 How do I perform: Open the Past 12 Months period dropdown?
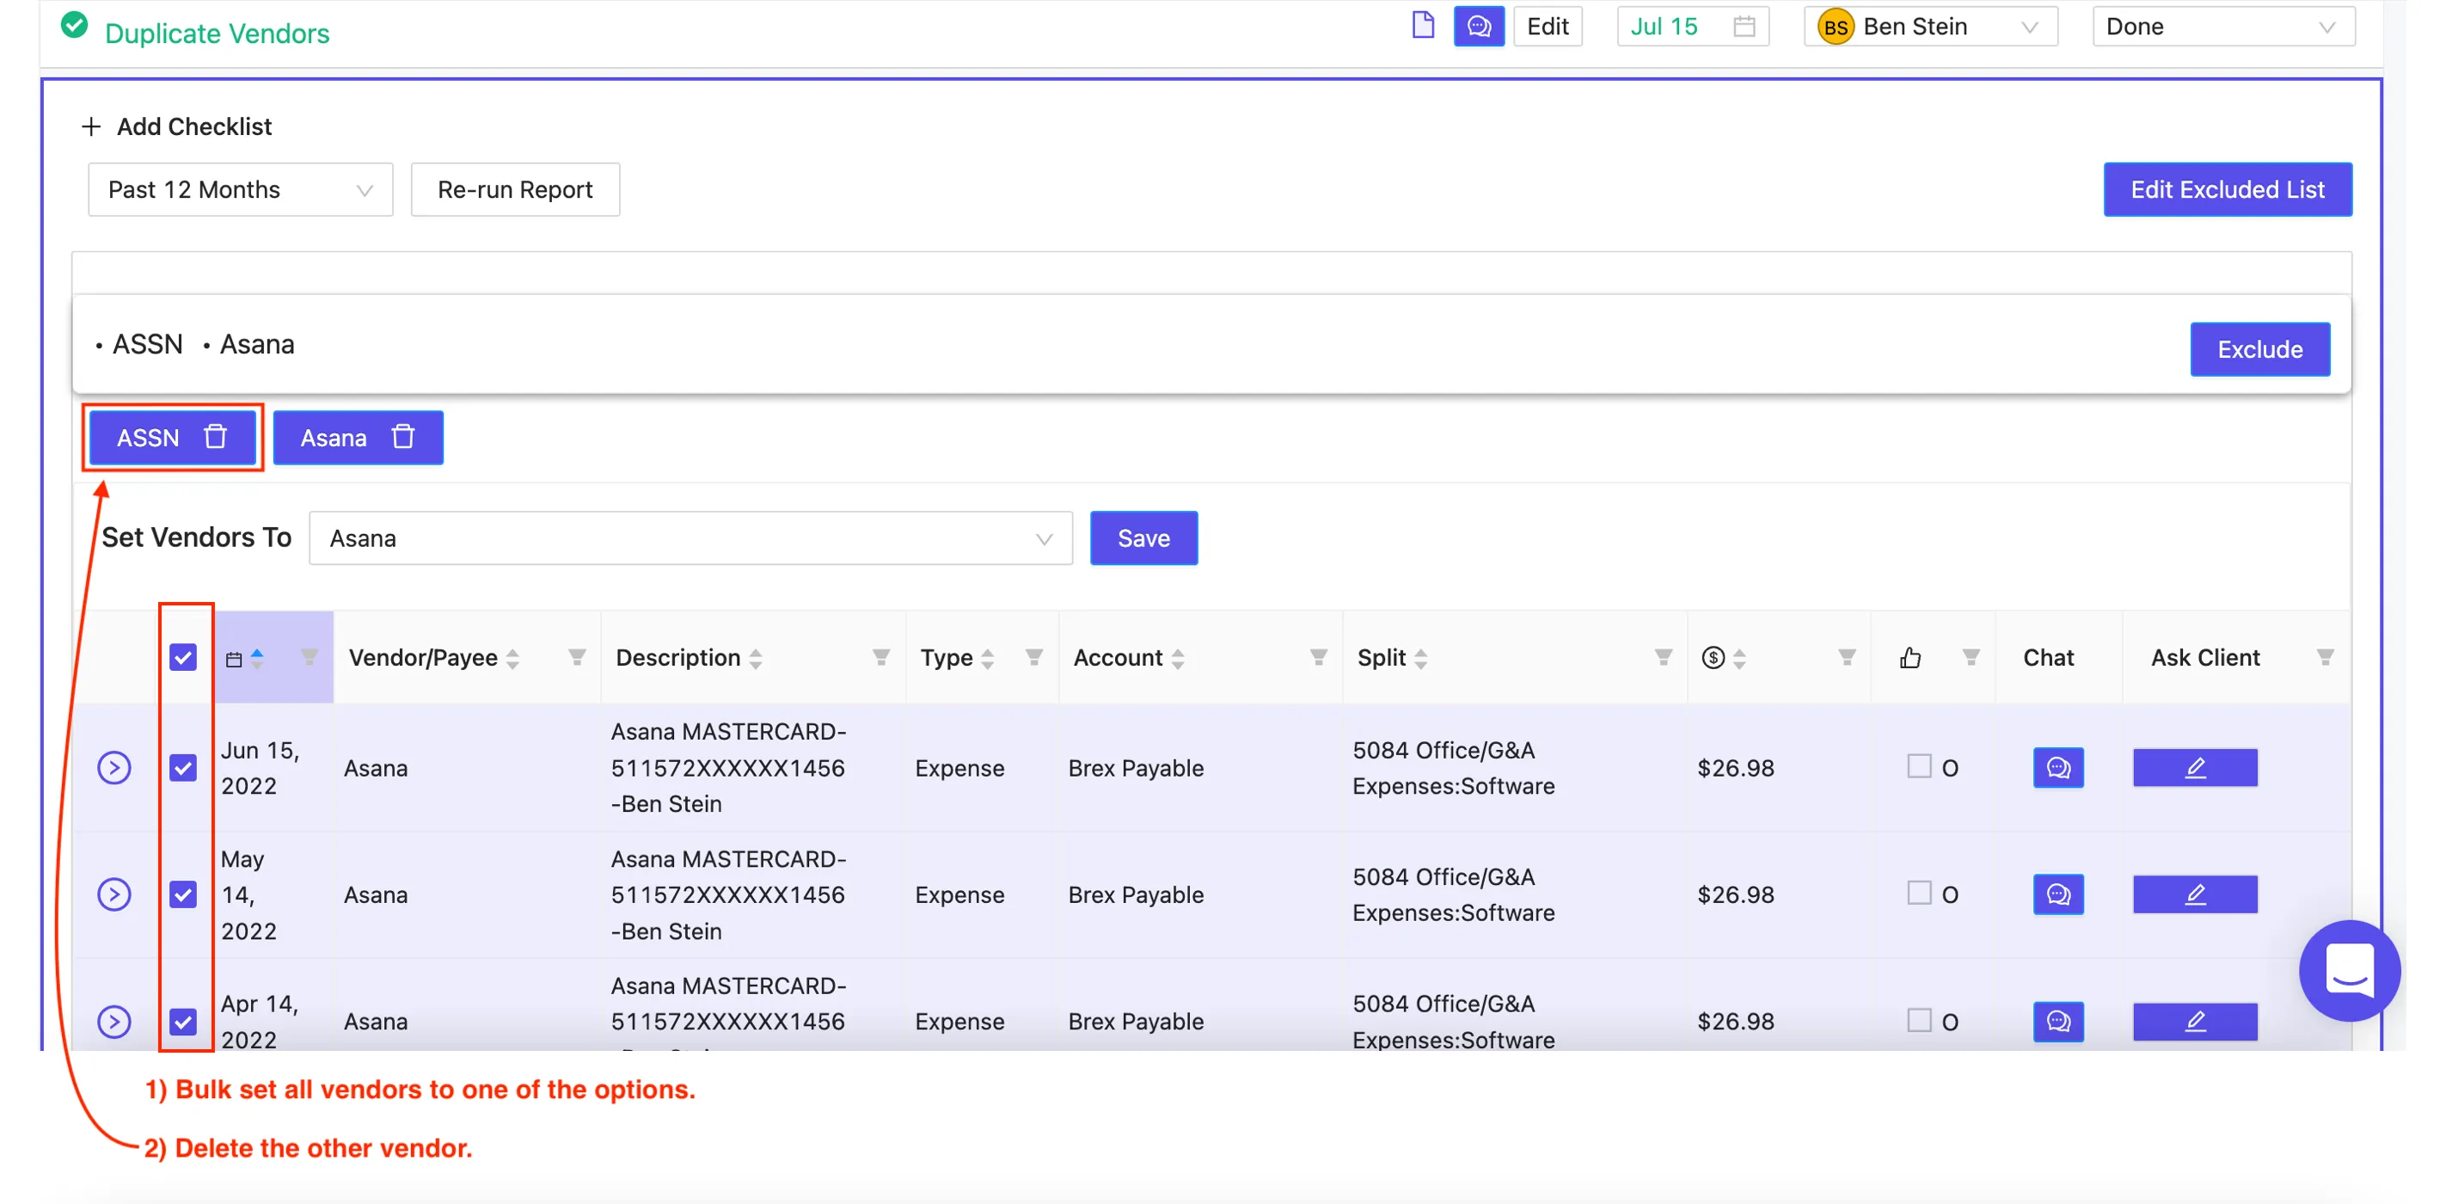(240, 189)
